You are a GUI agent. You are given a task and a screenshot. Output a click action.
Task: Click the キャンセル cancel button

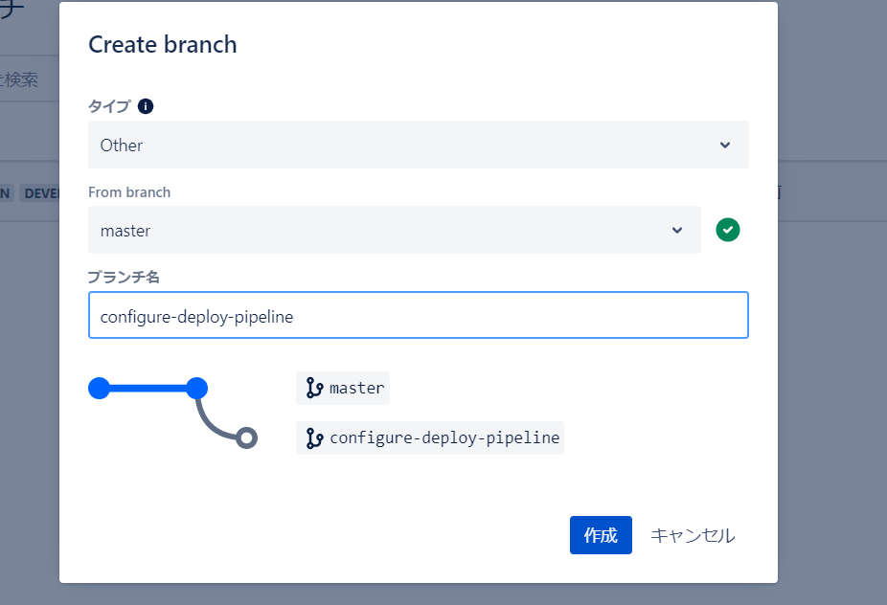[693, 535]
